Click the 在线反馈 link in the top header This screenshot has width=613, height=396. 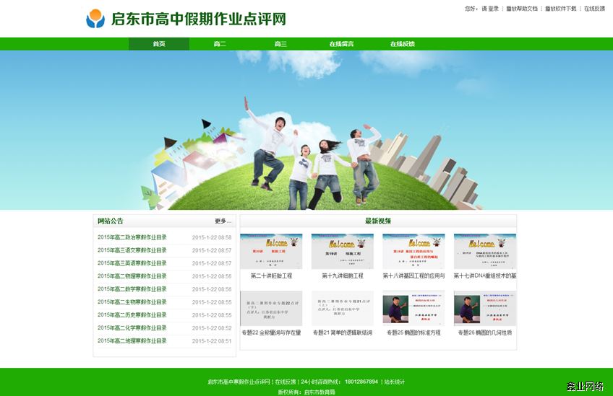coord(595,9)
